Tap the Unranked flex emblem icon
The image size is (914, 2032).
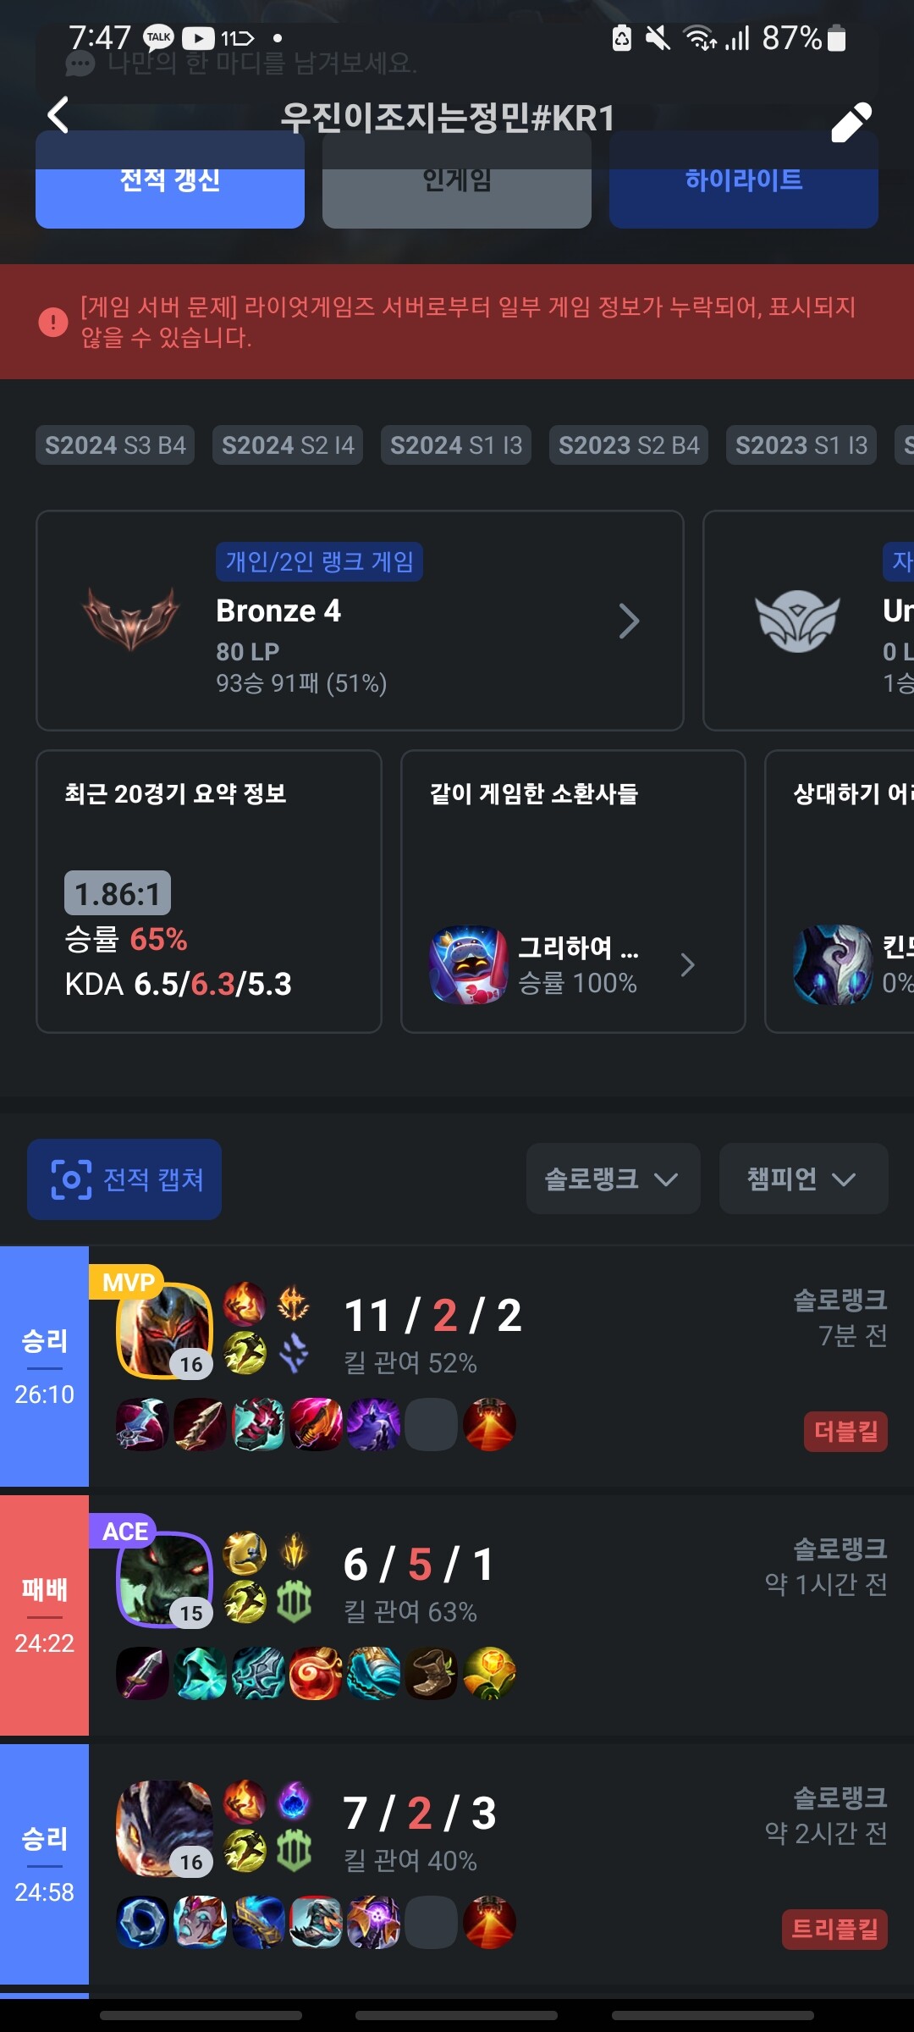tap(798, 621)
